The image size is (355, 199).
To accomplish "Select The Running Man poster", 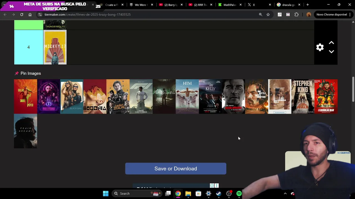I will 326,96.
